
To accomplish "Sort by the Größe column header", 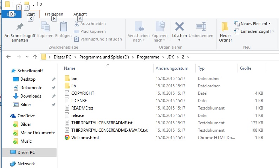I will pyautogui.click(x=246, y=68).
